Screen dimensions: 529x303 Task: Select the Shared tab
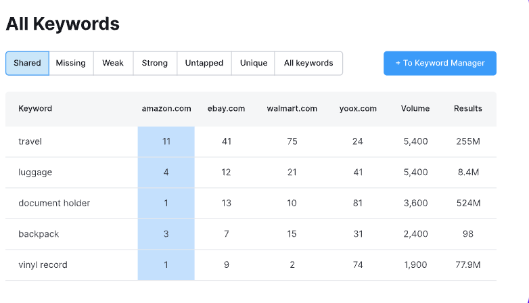pyautogui.click(x=27, y=64)
